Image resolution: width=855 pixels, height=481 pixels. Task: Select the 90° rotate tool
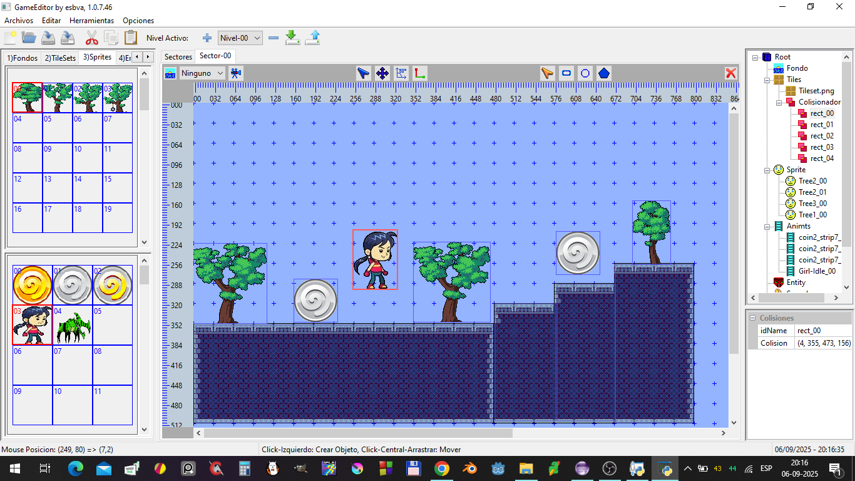401,73
